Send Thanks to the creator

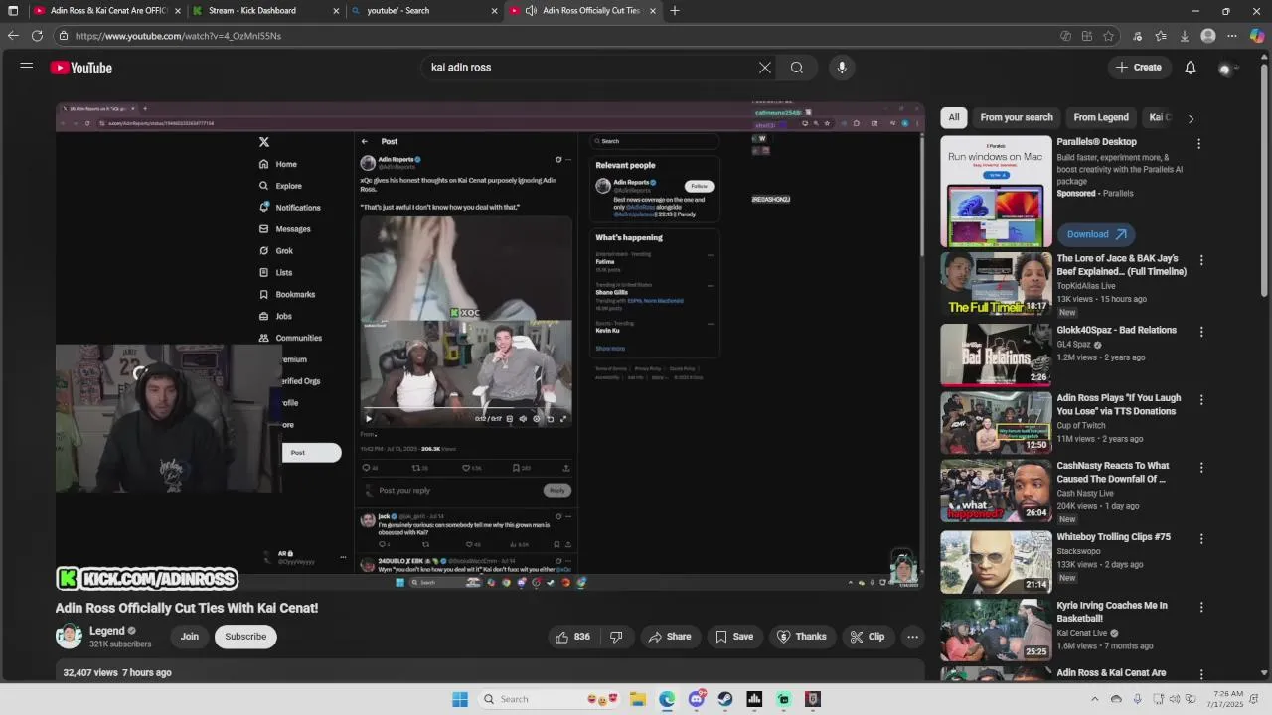801,637
